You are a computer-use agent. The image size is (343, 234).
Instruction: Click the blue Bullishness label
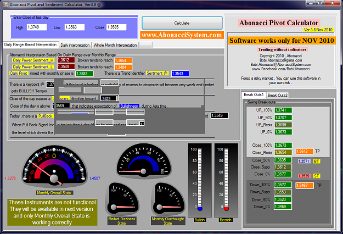click(130, 106)
